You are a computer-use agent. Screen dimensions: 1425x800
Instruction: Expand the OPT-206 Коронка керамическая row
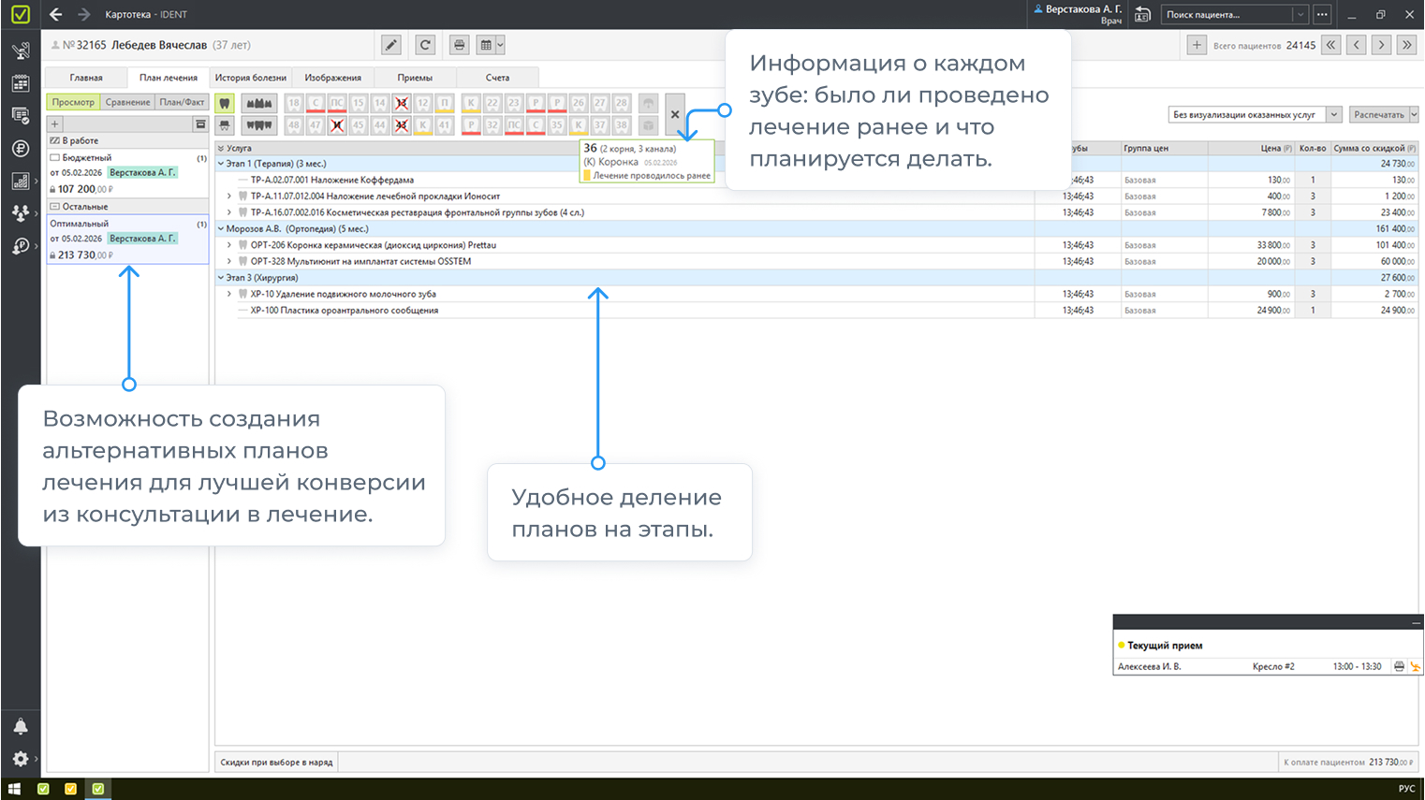(x=229, y=245)
